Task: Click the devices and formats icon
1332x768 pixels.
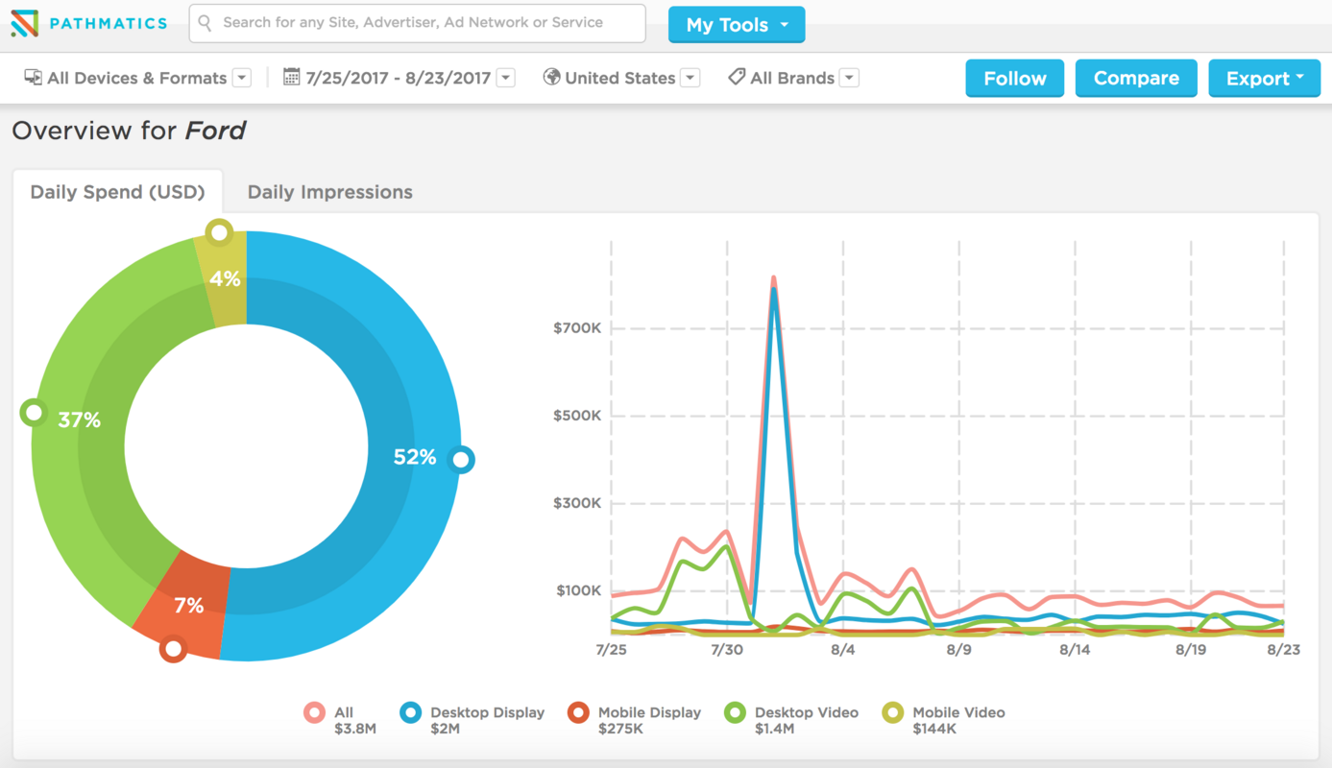Action: pos(33,78)
